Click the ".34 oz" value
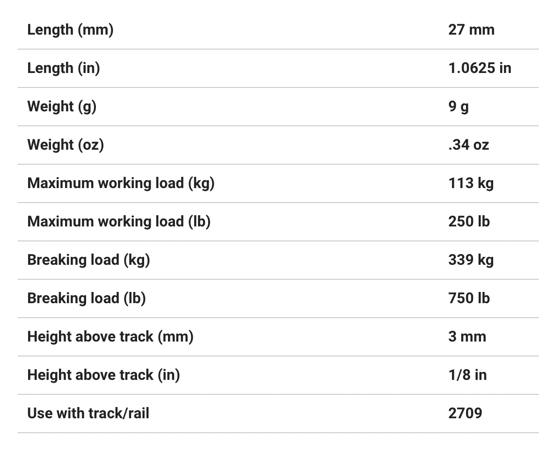This screenshot has height=451, width=539. (x=468, y=145)
